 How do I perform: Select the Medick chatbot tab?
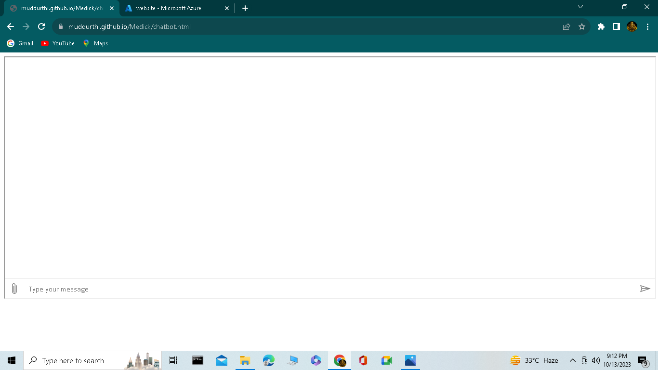(x=60, y=8)
